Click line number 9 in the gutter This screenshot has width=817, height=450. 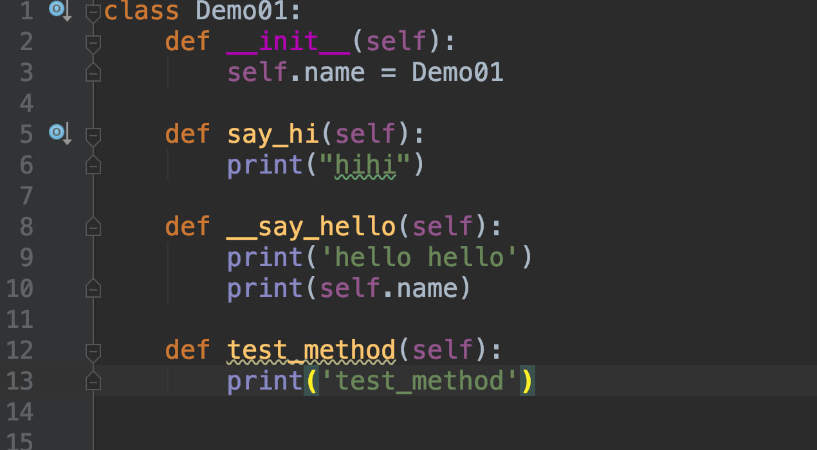26,257
